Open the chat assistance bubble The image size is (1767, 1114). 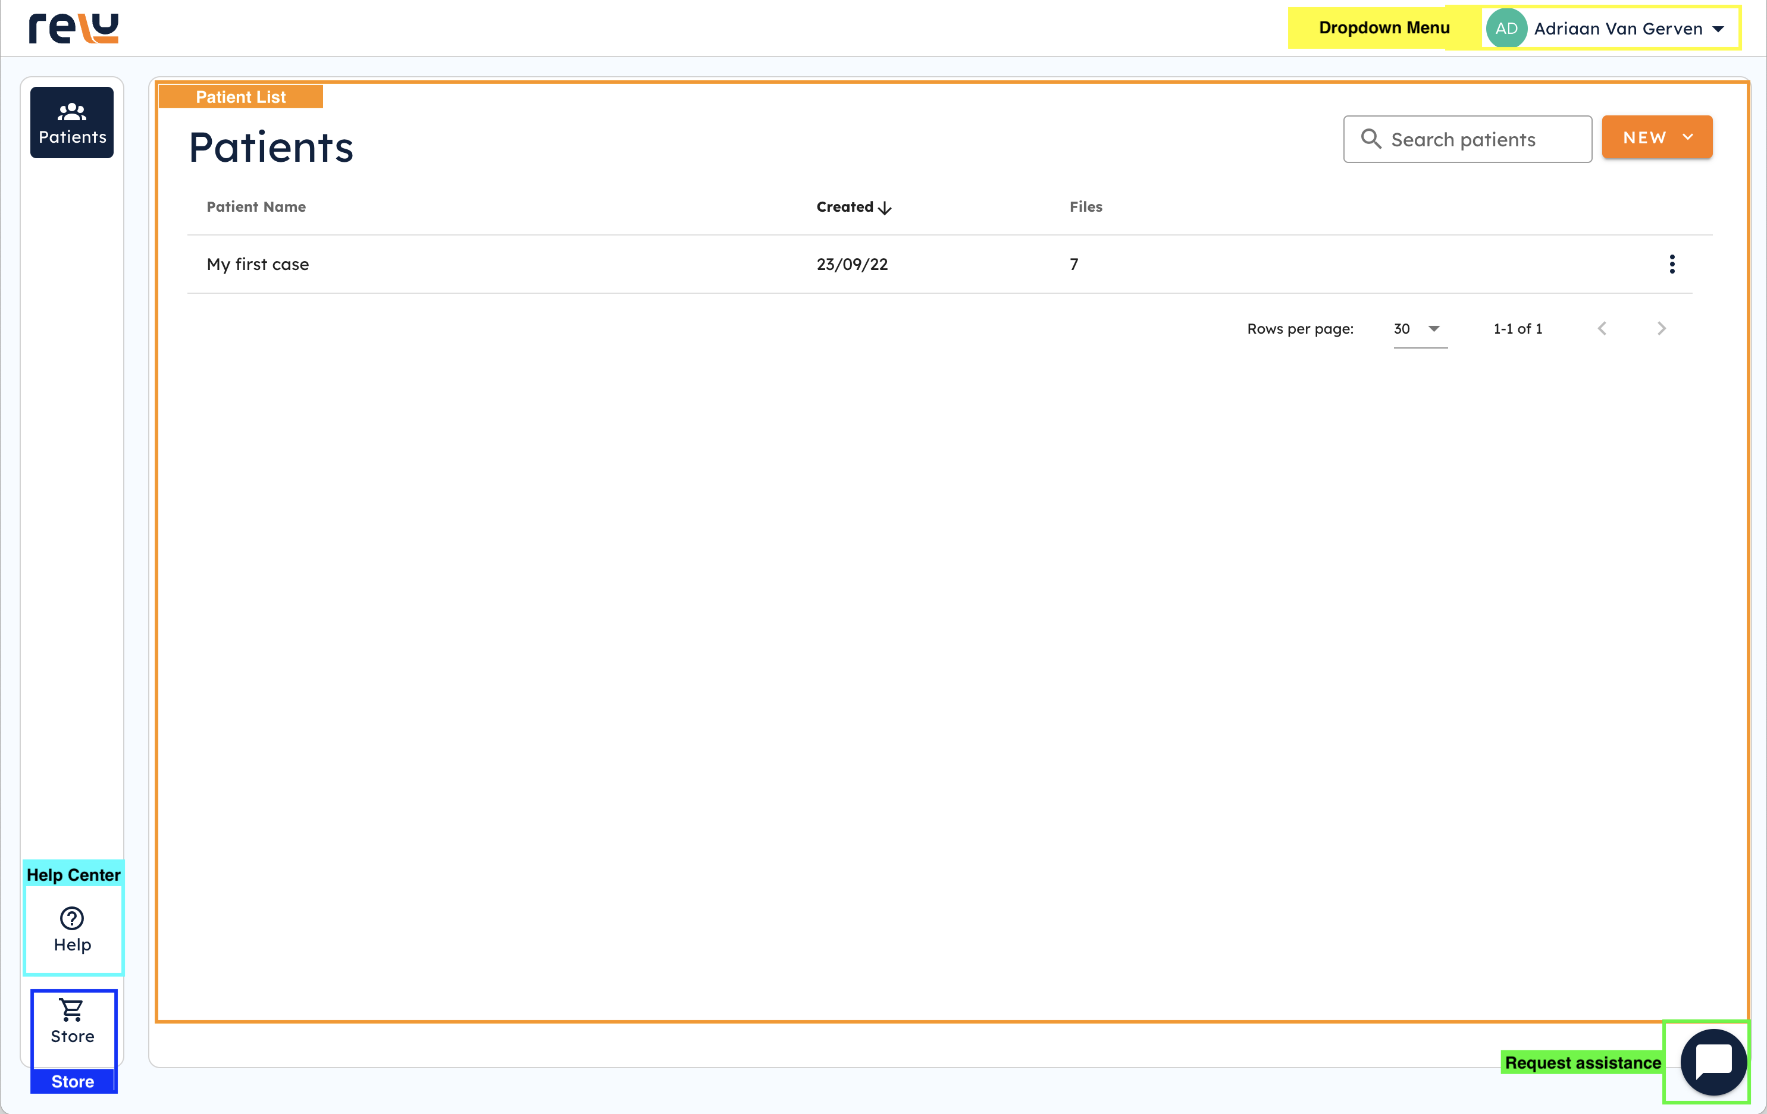pyautogui.click(x=1713, y=1061)
